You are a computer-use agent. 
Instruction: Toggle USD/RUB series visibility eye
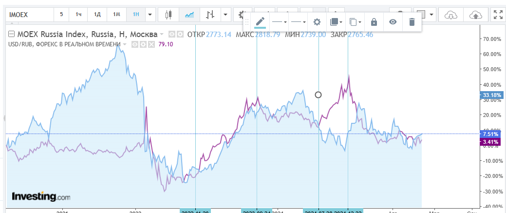(x=135, y=44)
